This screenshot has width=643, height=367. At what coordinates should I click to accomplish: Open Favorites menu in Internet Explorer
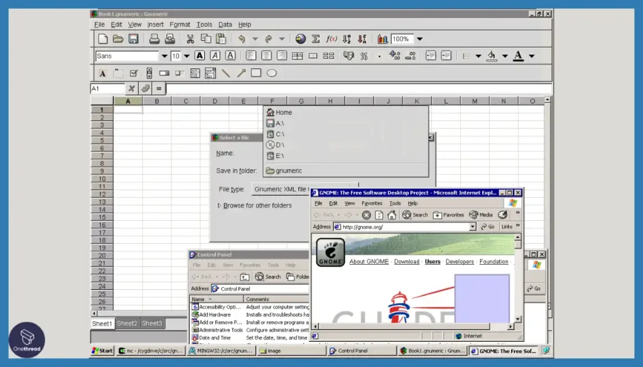tap(372, 203)
